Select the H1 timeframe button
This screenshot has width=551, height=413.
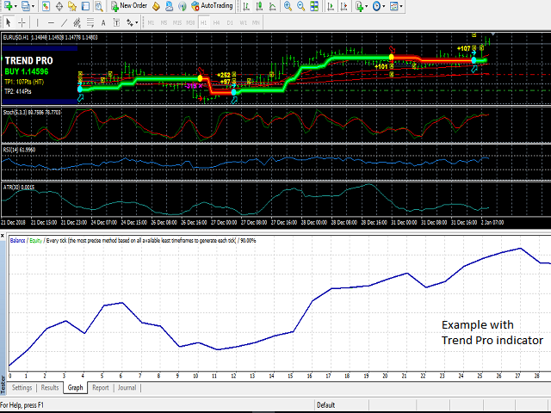203,23
